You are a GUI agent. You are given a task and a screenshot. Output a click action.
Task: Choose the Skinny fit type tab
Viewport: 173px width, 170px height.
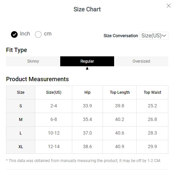coord(33,61)
